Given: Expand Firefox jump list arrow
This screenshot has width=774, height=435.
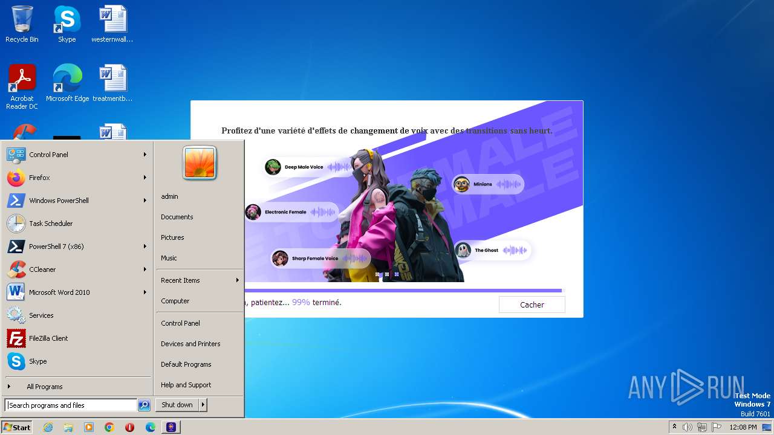Looking at the screenshot, I should click(145, 178).
